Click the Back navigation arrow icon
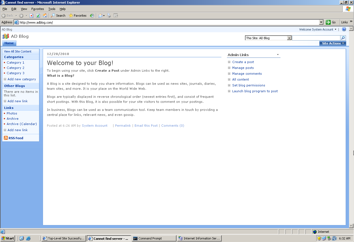 [x=4, y=16]
